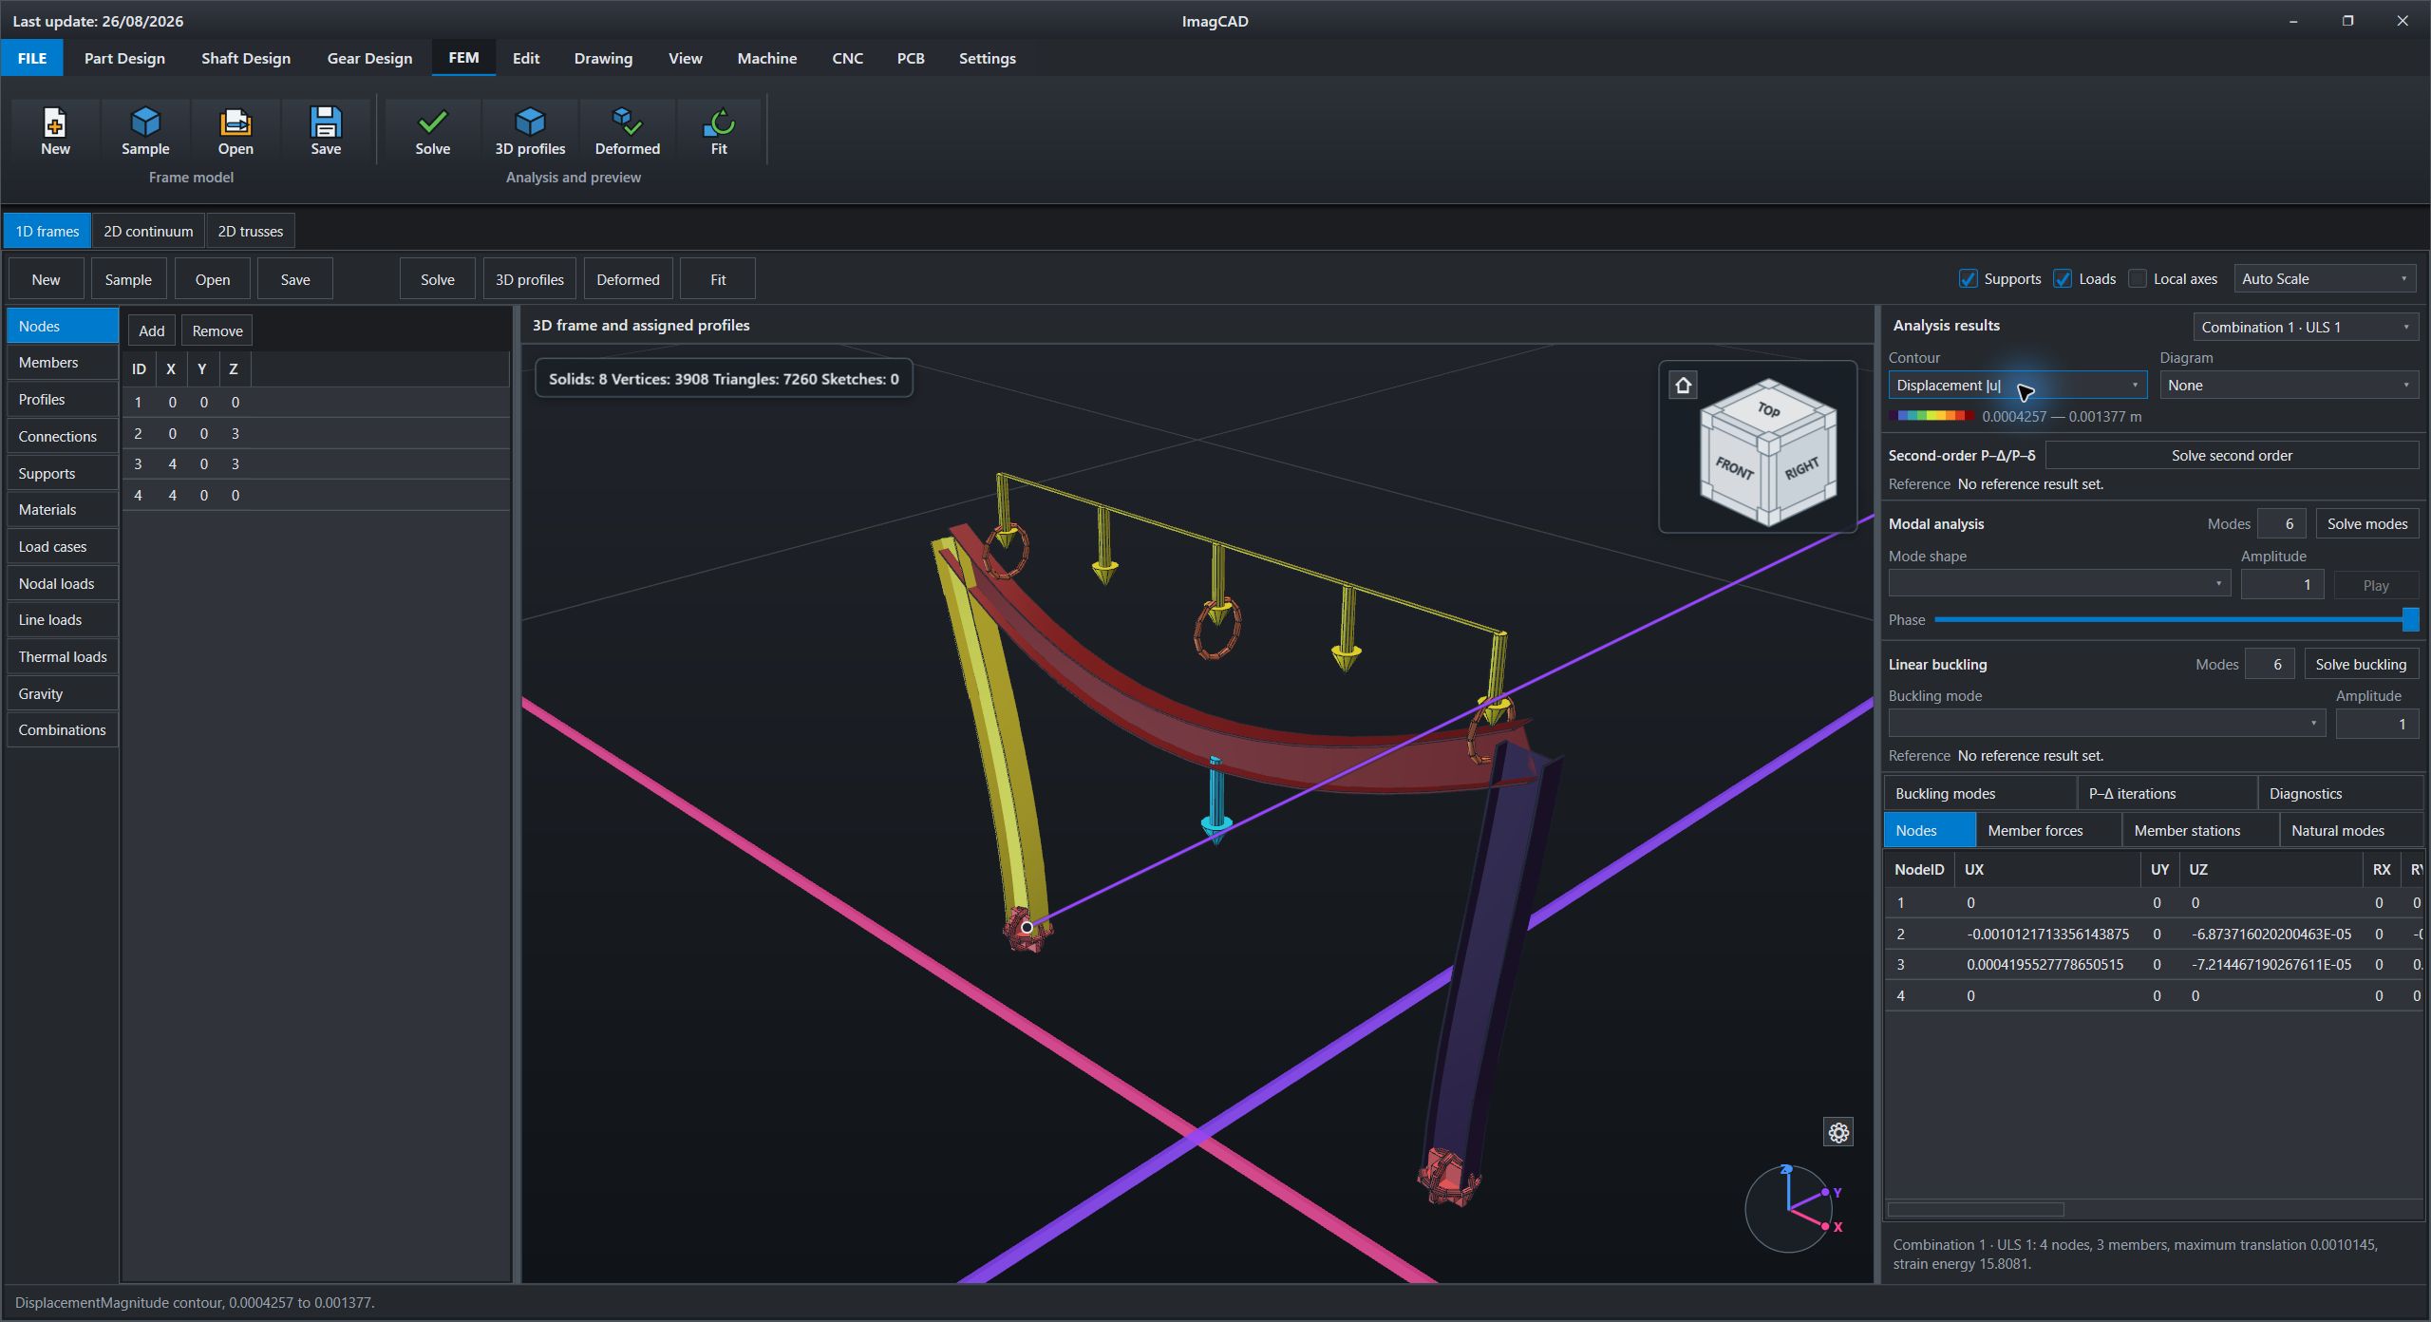Enable Local axes checkbox
The image size is (2431, 1322).
pos(2138,279)
